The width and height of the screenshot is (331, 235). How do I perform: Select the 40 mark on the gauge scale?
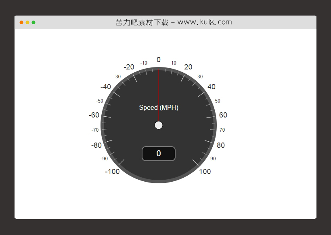(211, 87)
